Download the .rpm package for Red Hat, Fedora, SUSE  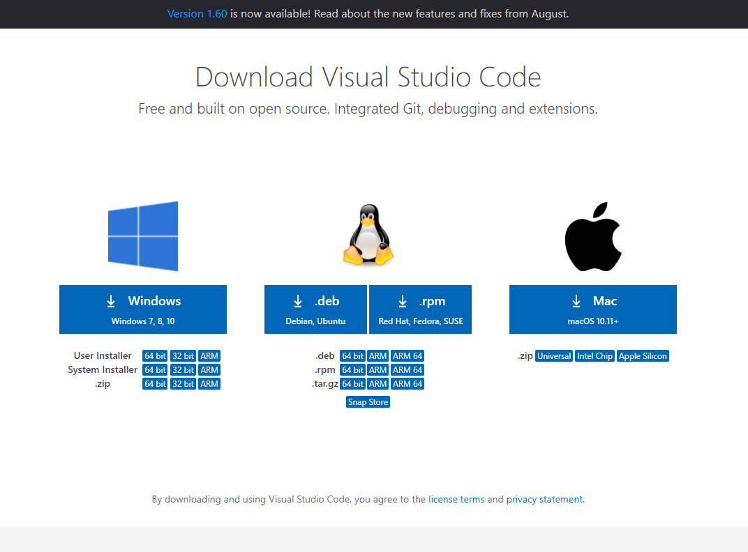(420, 309)
